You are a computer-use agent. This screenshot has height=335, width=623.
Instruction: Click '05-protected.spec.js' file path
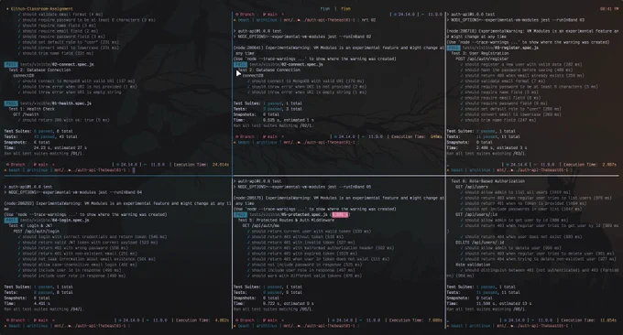tap(289, 214)
